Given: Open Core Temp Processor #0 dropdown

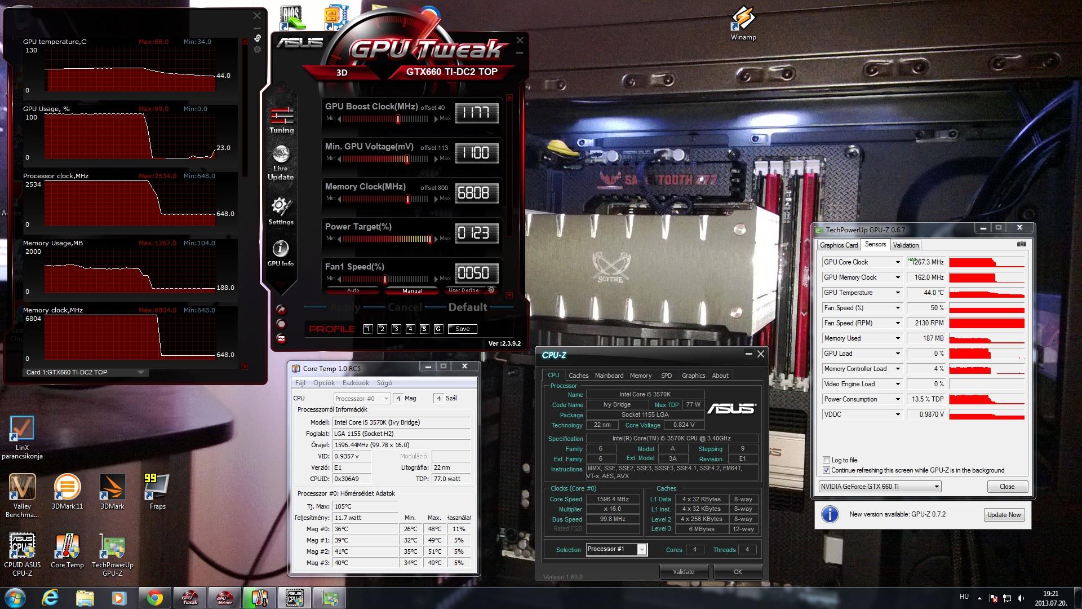Looking at the screenshot, I should 362,399.
